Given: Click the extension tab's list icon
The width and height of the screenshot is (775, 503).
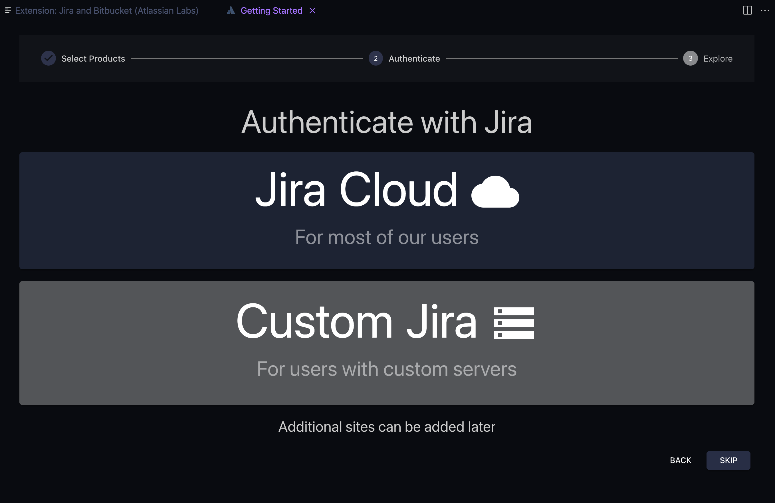Looking at the screenshot, I should coord(8,11).
